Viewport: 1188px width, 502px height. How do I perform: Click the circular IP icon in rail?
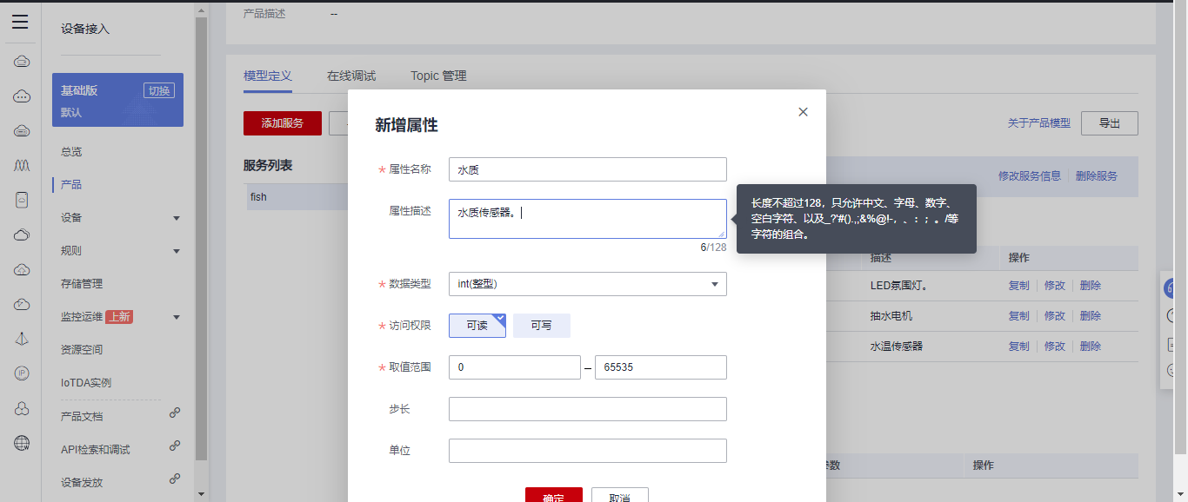pos(22,373)
